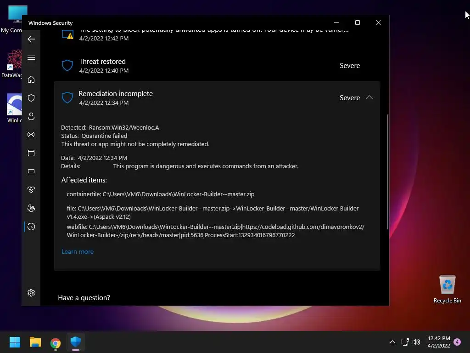
Task: Click the Affected items: heading
Action: click(84, 180)
